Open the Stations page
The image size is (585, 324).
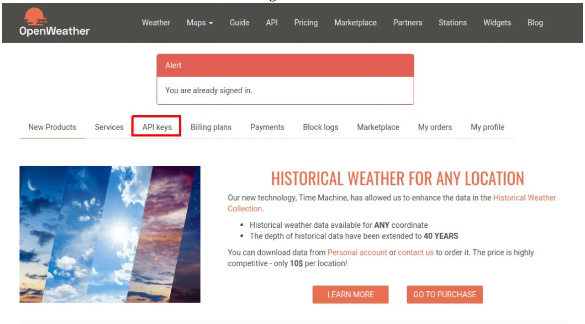pyautogui.click(x=452, y=23)
